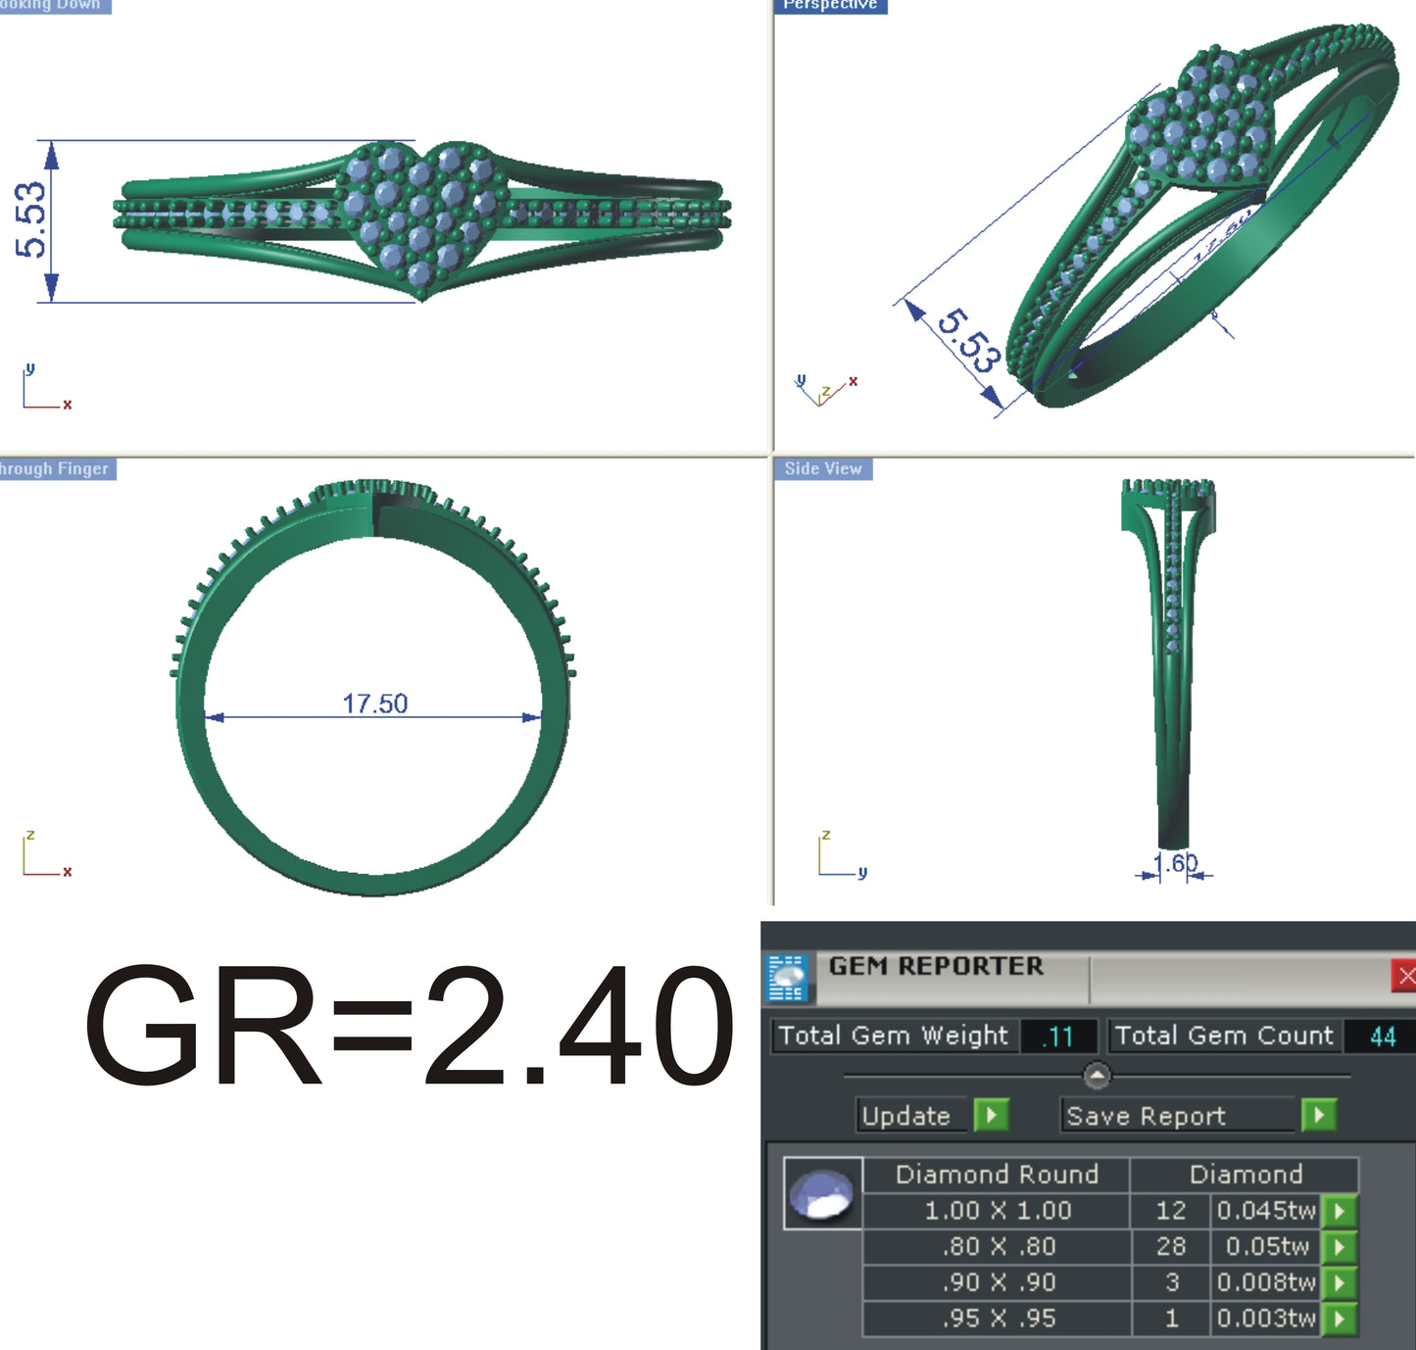
Task: Click the 17.50 inner diameter dimension
Action: pos(374,703)
